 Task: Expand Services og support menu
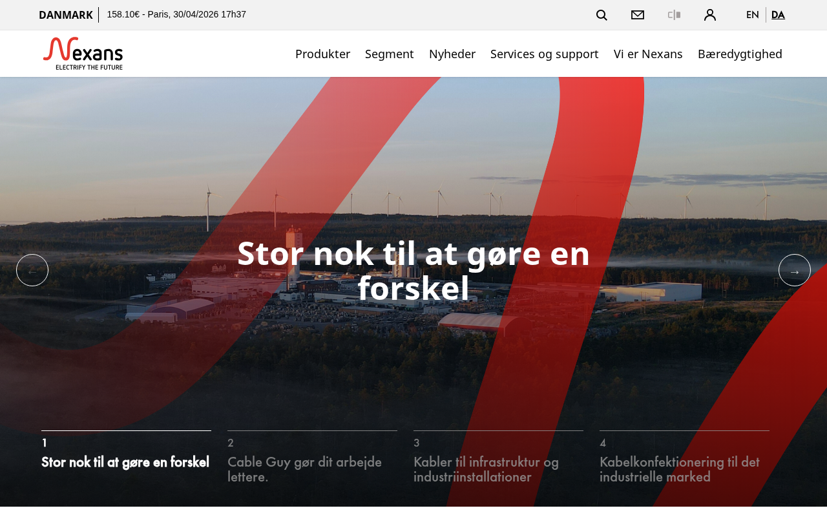(x=544, y=54)
